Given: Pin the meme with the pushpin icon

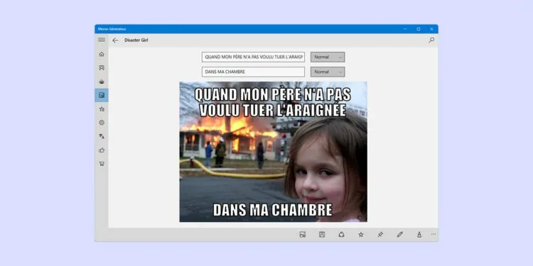Looking at the screenshot, I should 380,235.
